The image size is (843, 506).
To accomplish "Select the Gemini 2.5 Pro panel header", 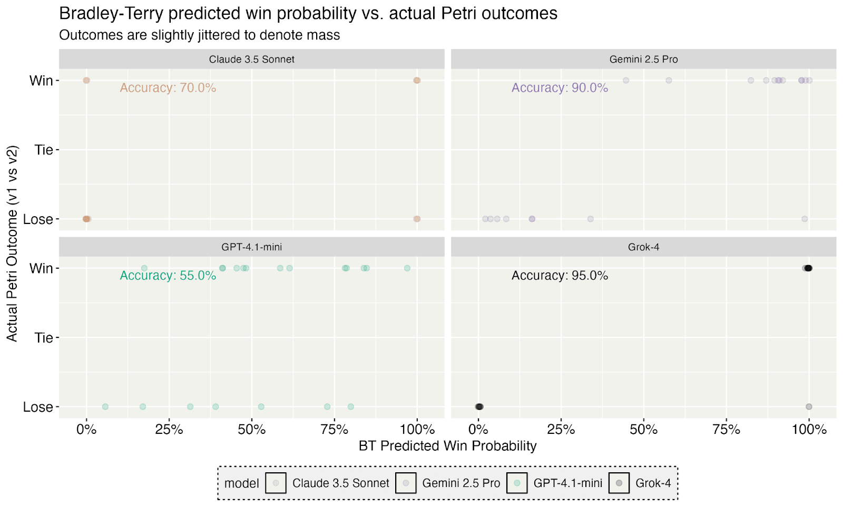I will click(x=643, y=59).
